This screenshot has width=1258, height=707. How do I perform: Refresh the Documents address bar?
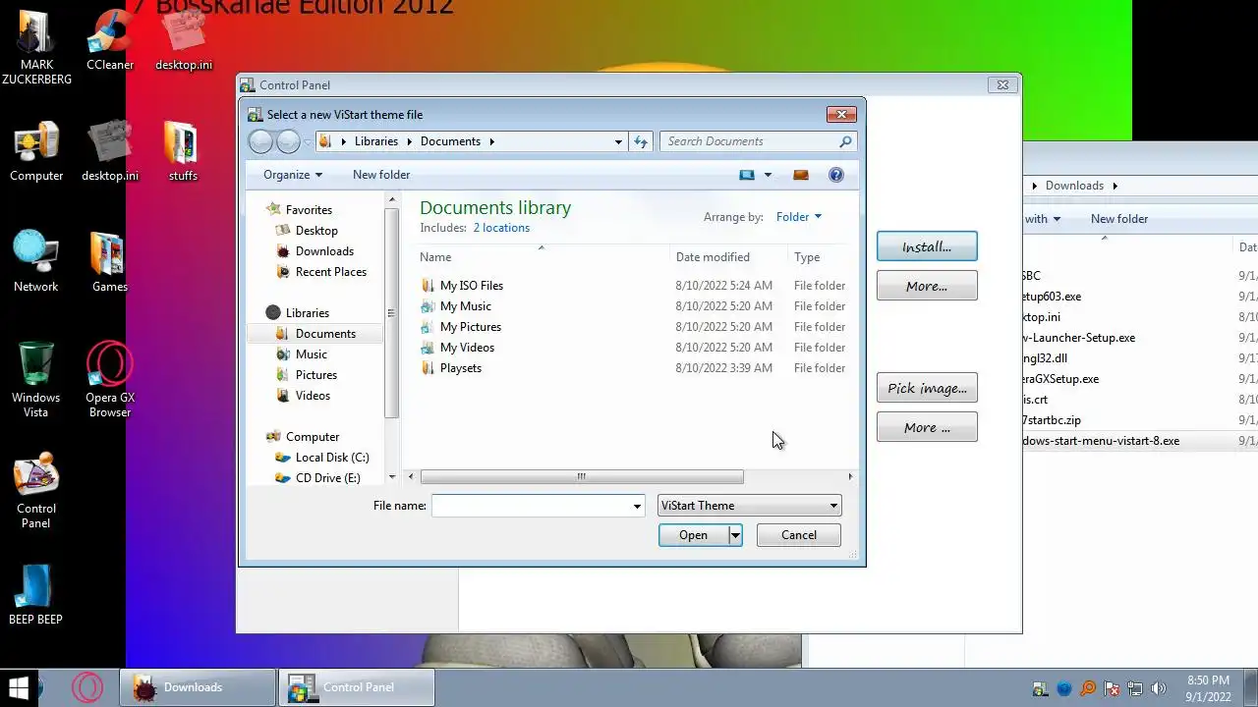[x=641, y=141]
